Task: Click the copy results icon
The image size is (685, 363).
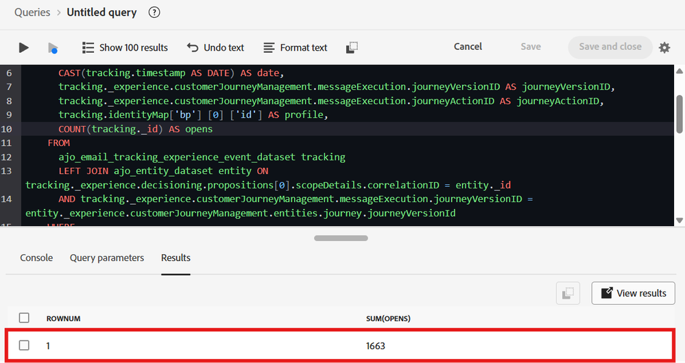Action: [568, 293]
